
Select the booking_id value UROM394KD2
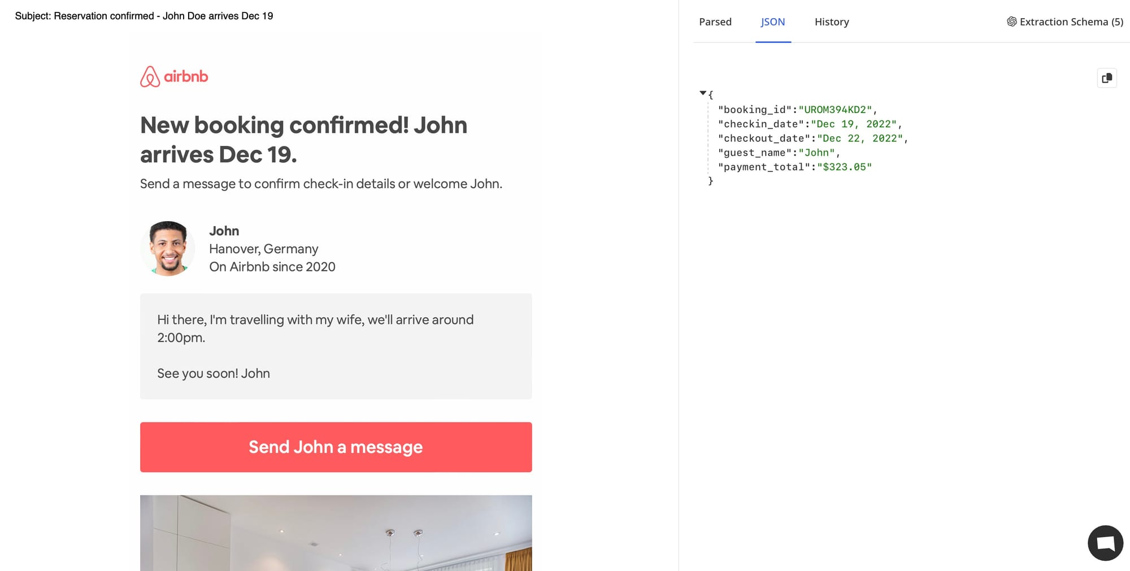tap(835, 110)
